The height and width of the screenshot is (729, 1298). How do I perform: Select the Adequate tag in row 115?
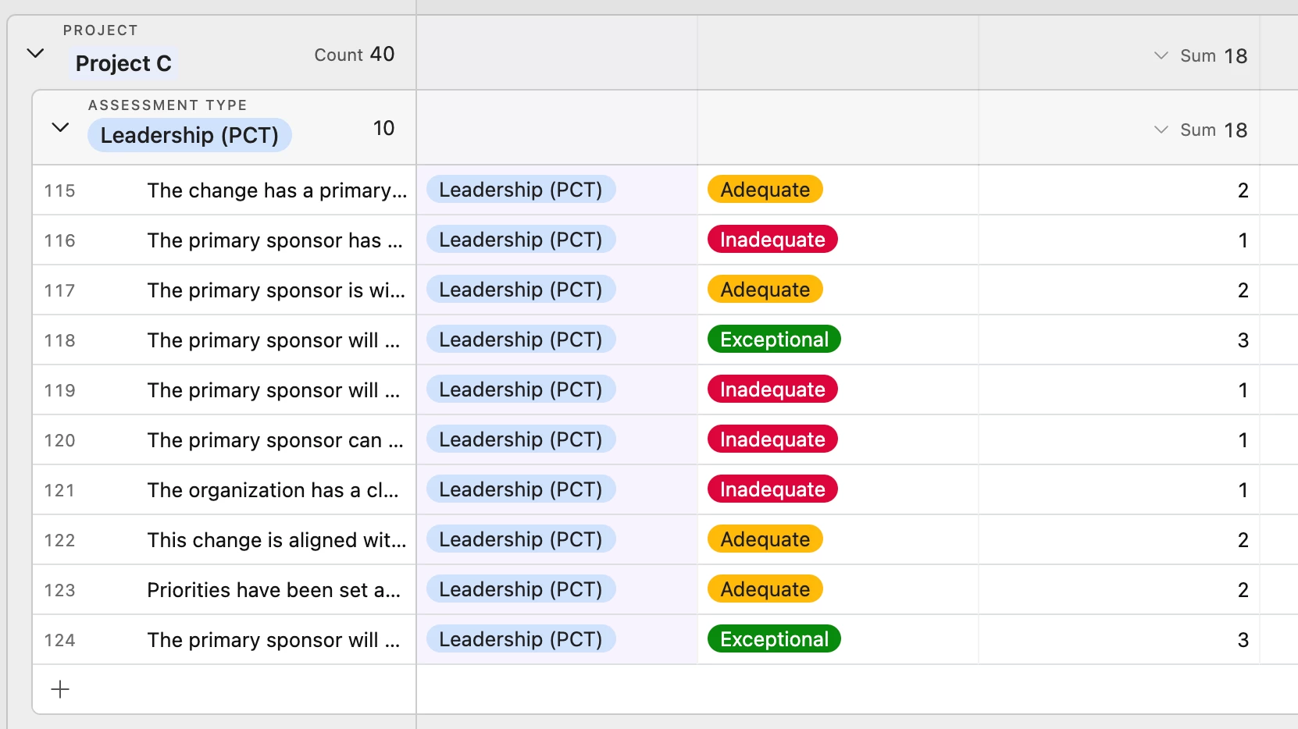tap(765, 190)
